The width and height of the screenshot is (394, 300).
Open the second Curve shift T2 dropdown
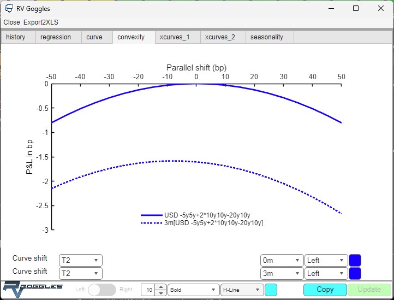[x=81, y=273]
